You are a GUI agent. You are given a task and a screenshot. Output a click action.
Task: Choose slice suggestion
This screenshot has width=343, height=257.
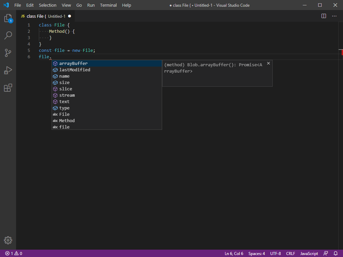tap(107, 89)
